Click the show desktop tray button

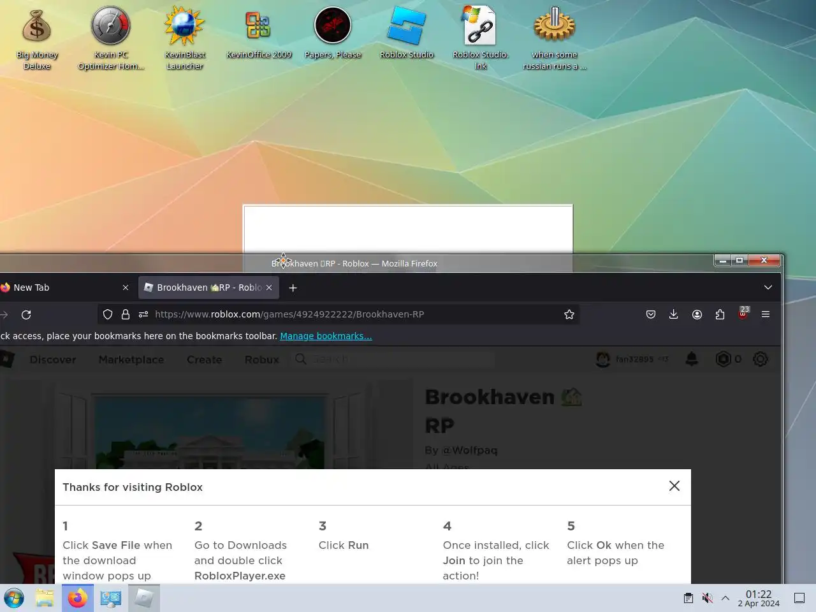pyautogui.click(x=799, y=598)
